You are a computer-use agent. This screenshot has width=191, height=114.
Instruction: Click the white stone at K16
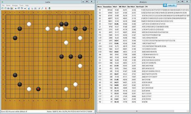(x=47, y=29)
